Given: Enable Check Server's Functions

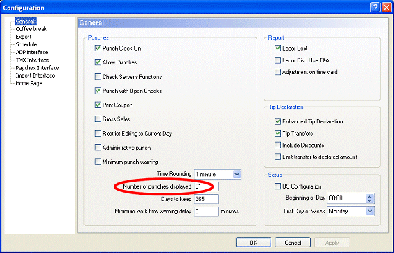Looking at the screenshot, I should [x=98, y=77].
